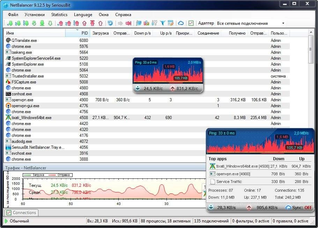318x228 pixels.
Task: Click Service Traffic in Top apps popup
Action: coord(260,182)
